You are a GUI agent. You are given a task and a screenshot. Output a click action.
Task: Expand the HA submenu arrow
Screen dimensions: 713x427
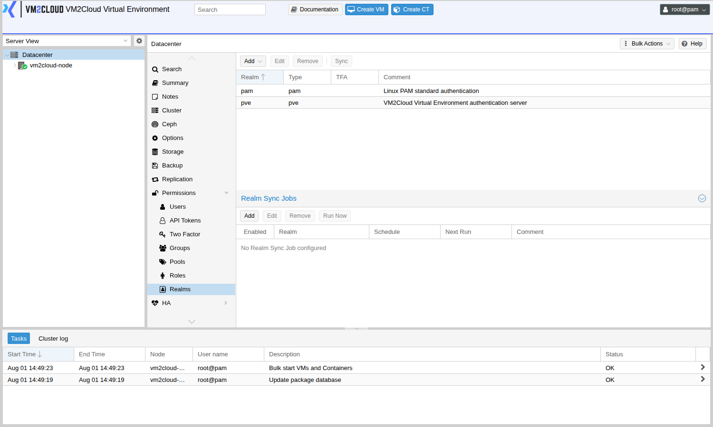click(x=226, y=303)
